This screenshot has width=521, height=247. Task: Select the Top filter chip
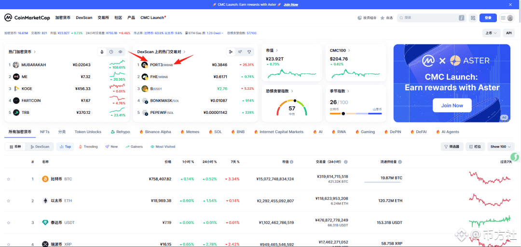coord(65,147)
